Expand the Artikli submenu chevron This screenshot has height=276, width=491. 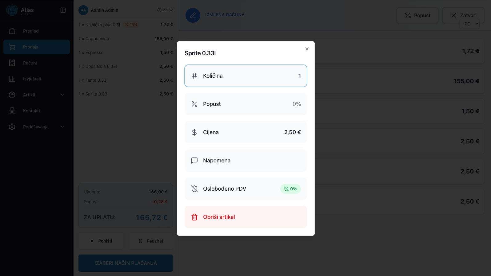click(x=62, y=95)
